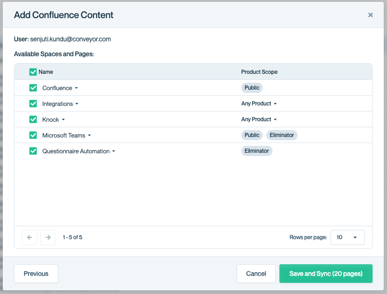Uncheck the Microsoft Teams checkbox
Image resolution: width=387 pixels, height=294 pixels.
33,135
